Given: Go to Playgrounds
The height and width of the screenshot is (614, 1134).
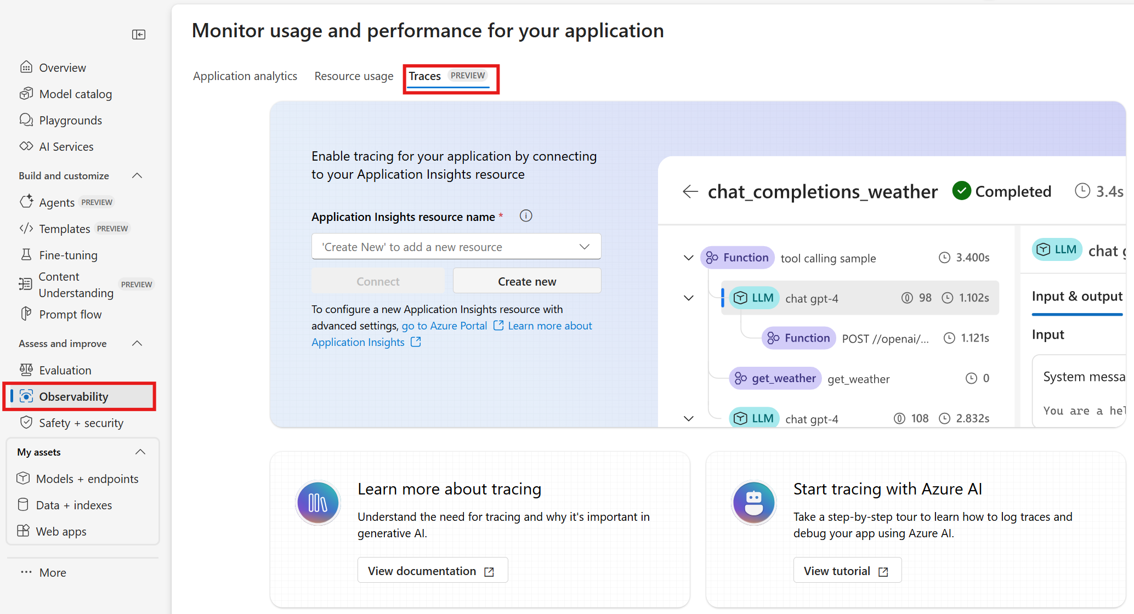Looking at the screenshot, I should [x=60, y=120].
